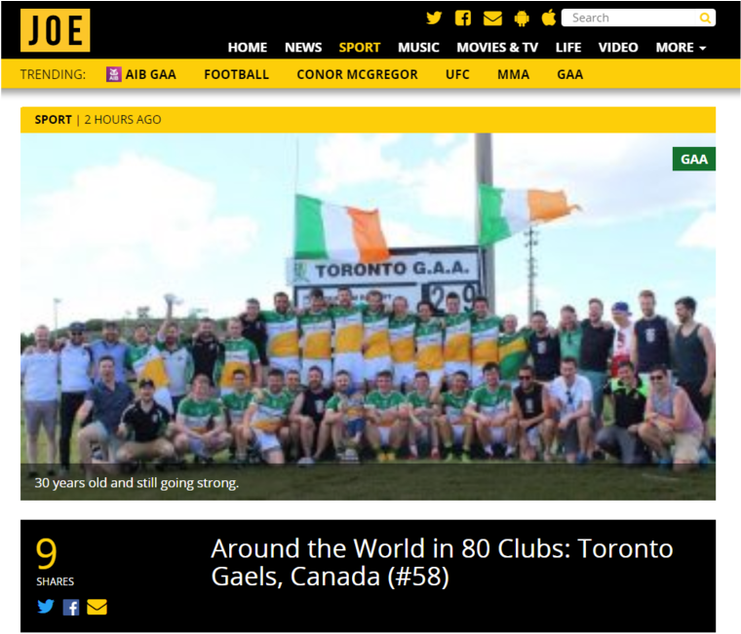Open the Twitter icon in the header
741x634 pixels.
(x=434, y=18)
